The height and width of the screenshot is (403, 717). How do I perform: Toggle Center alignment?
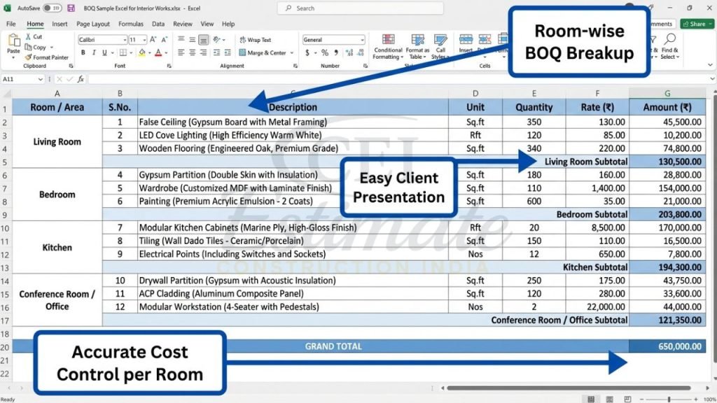(193, 53)
